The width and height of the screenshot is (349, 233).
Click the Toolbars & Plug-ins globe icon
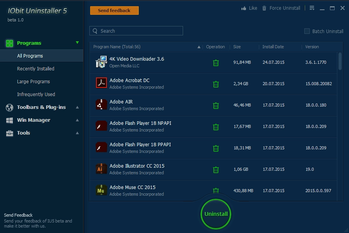(x=10, y=107)
